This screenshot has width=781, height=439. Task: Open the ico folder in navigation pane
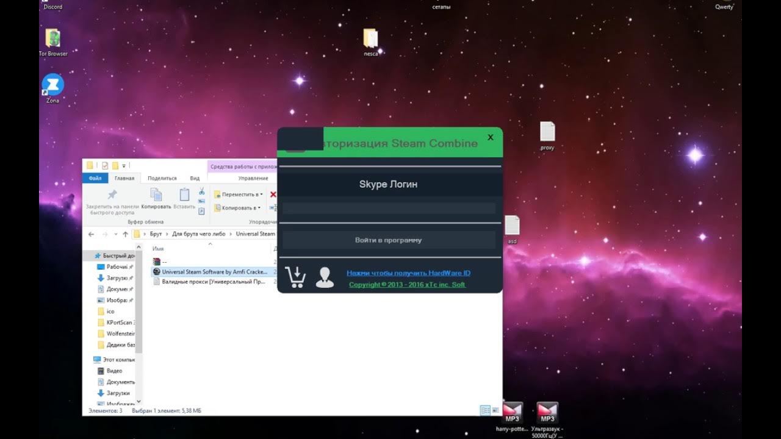tap(107, 312)
